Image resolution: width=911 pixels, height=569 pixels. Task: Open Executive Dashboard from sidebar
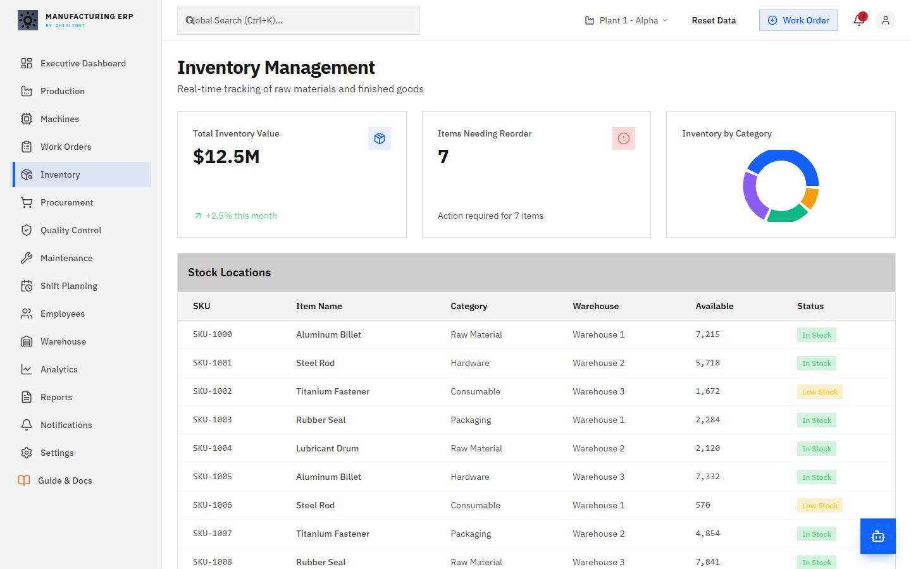pos(82,63)
